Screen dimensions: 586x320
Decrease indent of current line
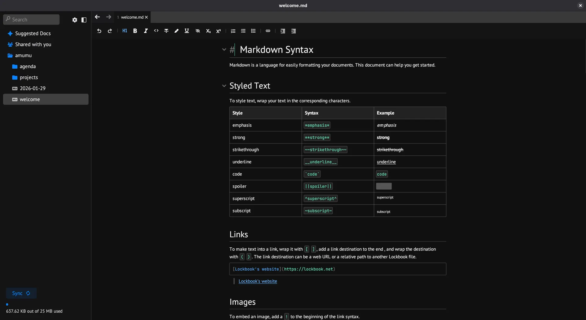[x=294, y=31]
